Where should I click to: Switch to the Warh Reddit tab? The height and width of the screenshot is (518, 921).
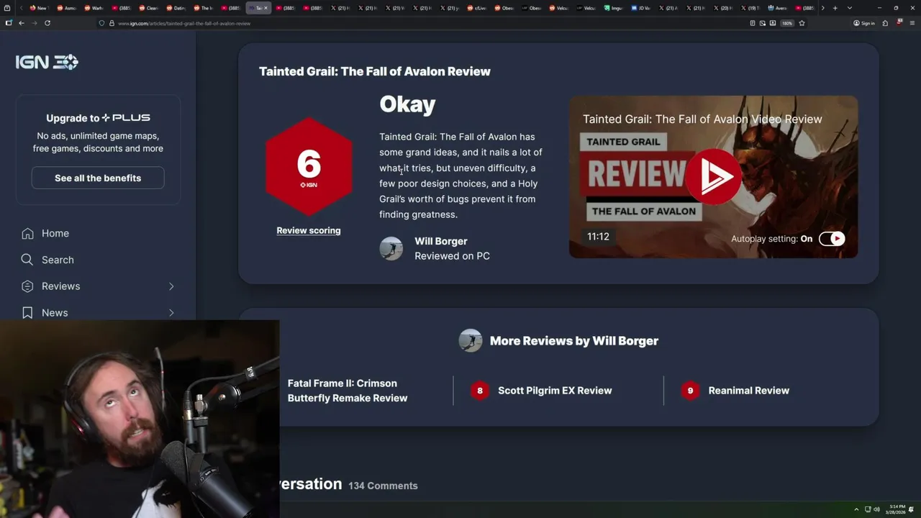point(94,8)
